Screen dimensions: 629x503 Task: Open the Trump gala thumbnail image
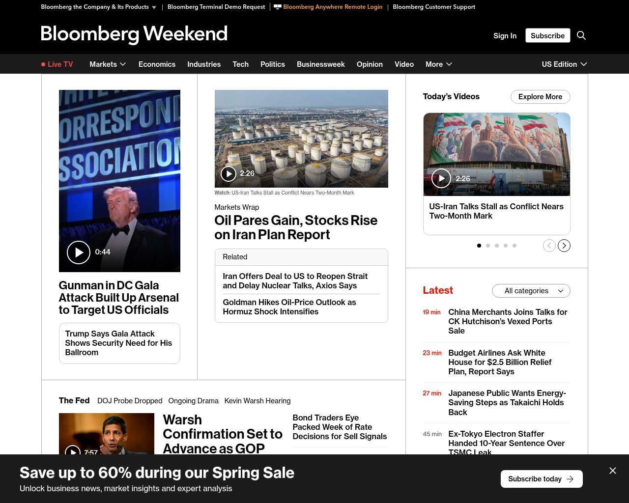(119, 181)
